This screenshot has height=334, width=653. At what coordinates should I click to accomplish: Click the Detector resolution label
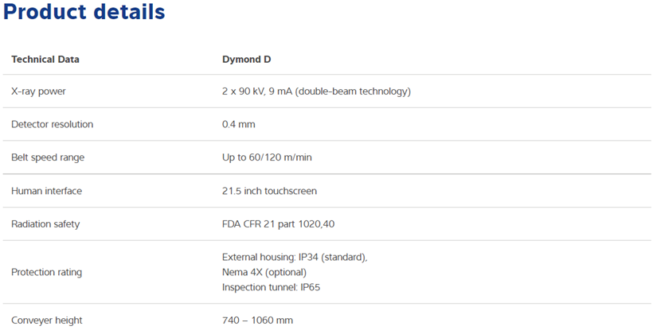[52, 124]
